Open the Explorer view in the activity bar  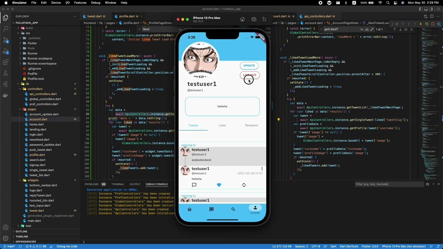click(x=6, y=17)
